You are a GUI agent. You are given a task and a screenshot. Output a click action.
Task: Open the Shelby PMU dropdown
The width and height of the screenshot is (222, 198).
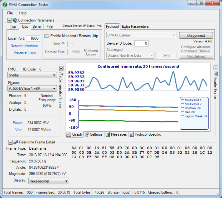[x=32, y=75]
